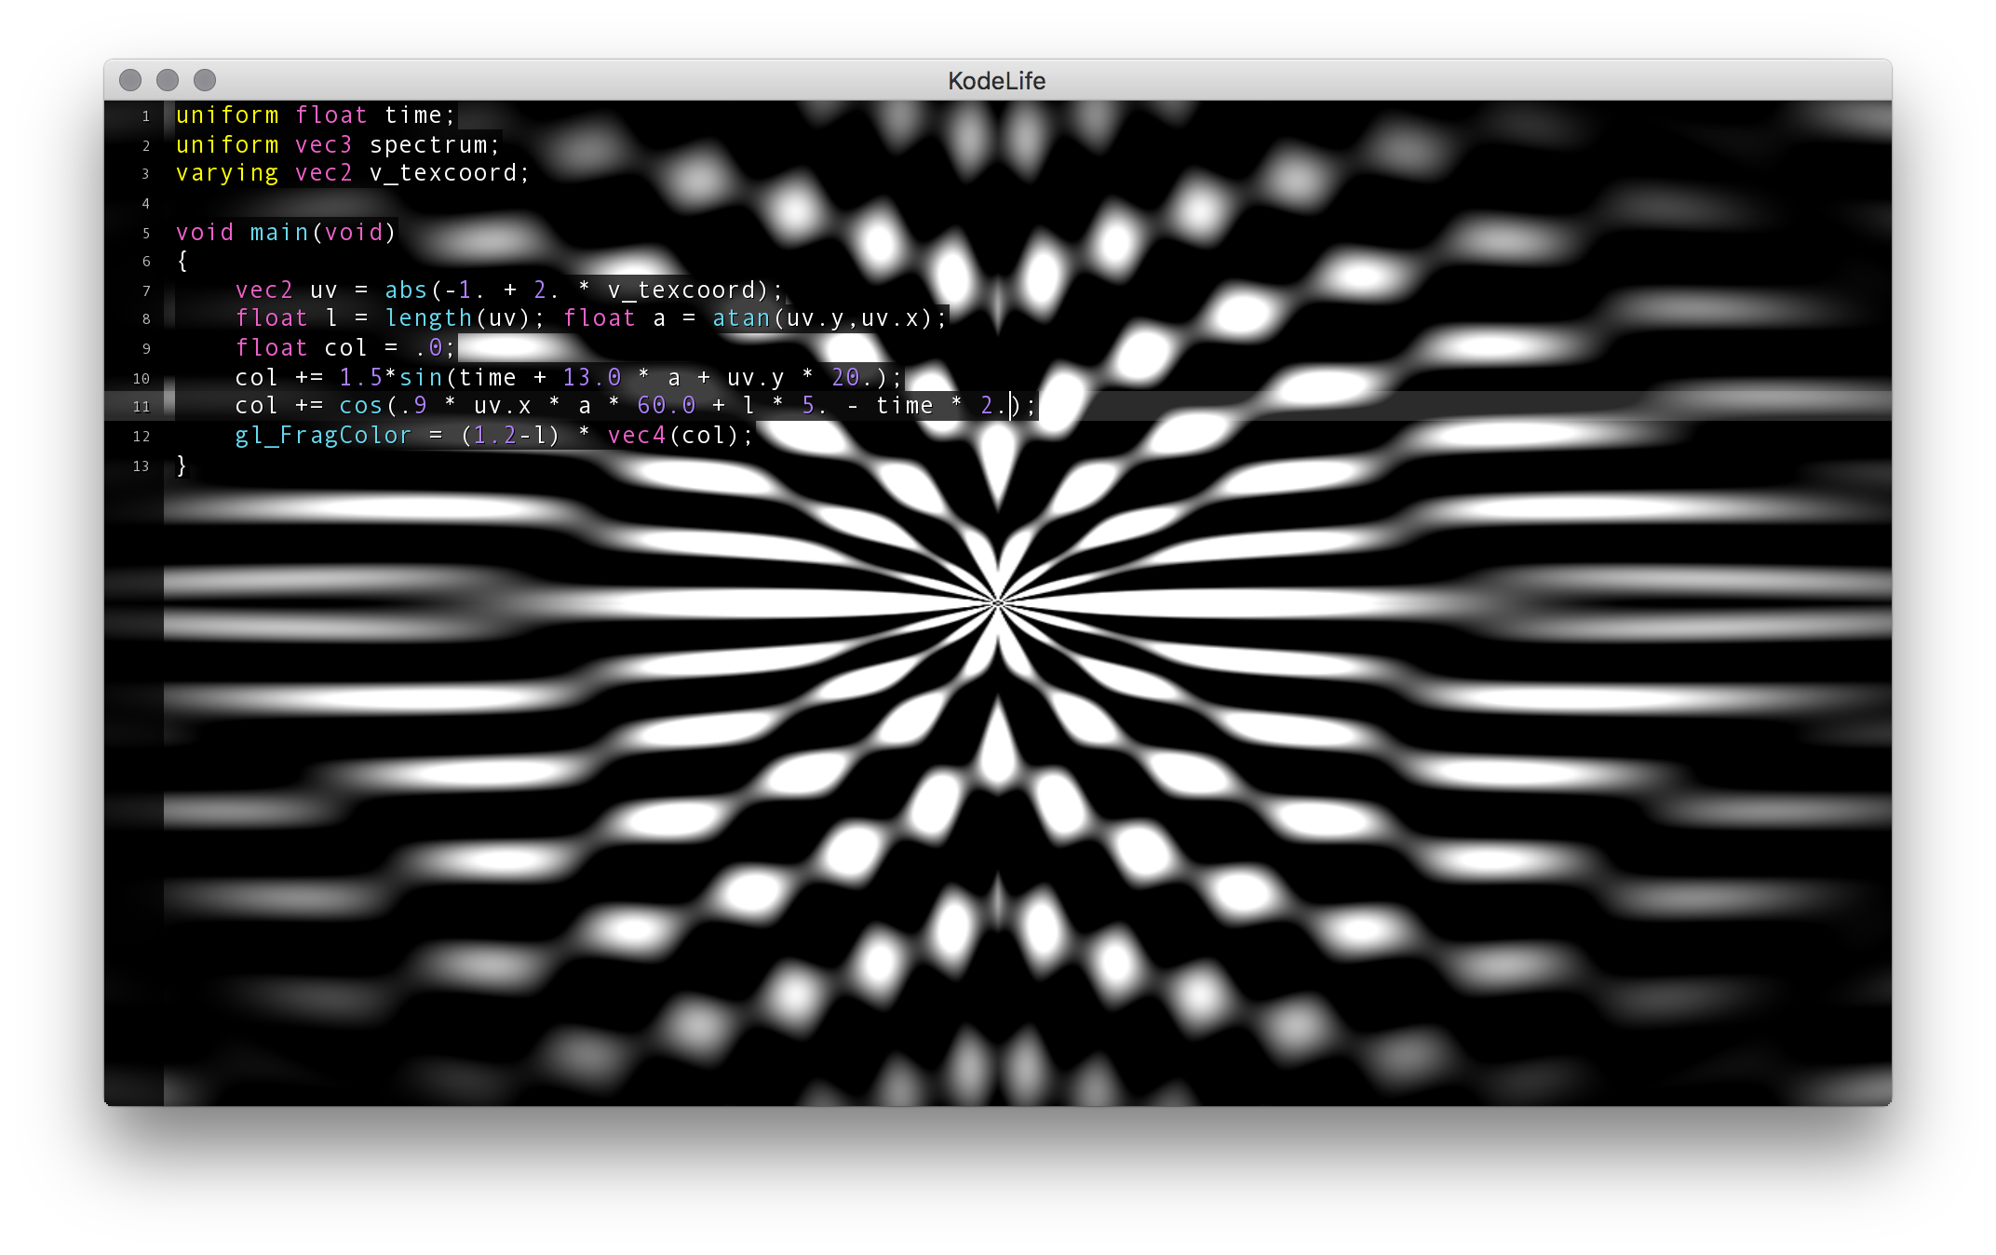This screenshot has width=1996, height=1255.
Task: Click line number 13 in gutter
Action: point(142,466)
